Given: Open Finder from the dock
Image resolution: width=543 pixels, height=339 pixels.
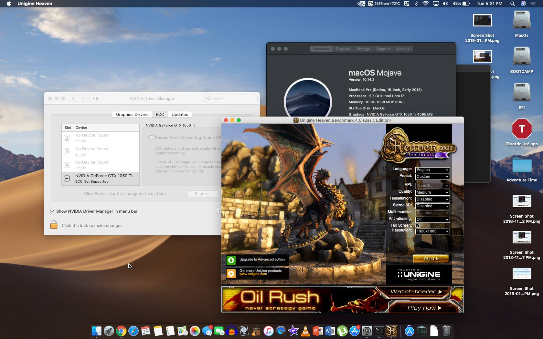Looking at the screenshot, I should (x=97, y=331).
